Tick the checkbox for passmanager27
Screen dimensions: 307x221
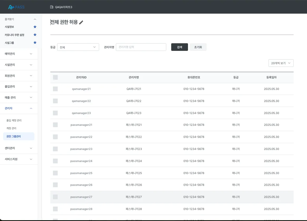pyautogui.click(x=55, y=197)
